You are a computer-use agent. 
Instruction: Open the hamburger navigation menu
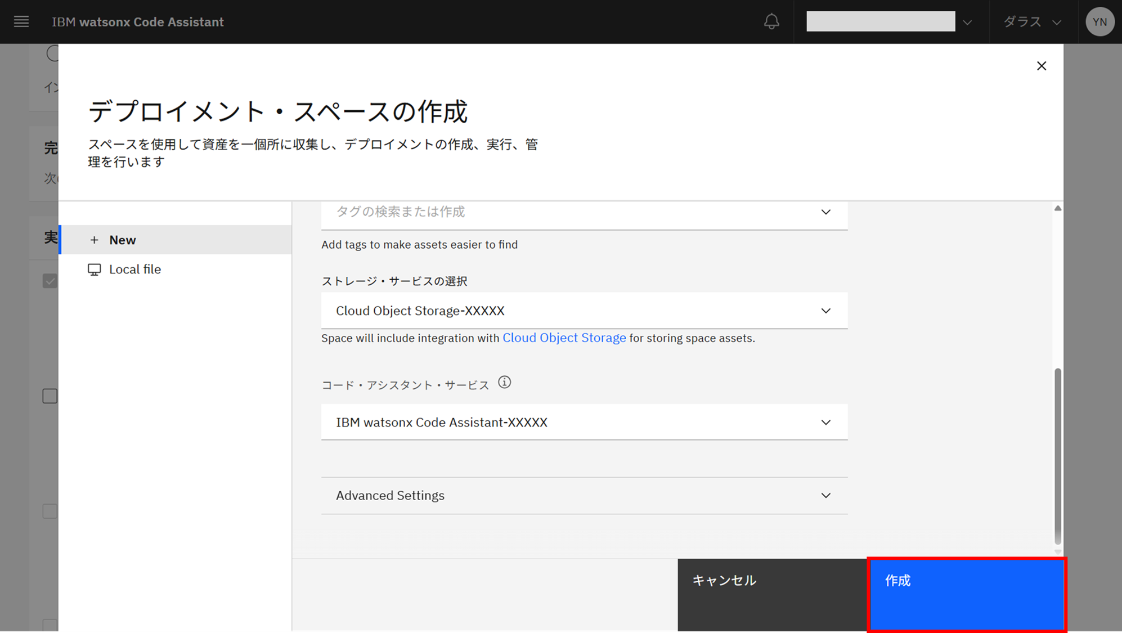tap(21, 22)
